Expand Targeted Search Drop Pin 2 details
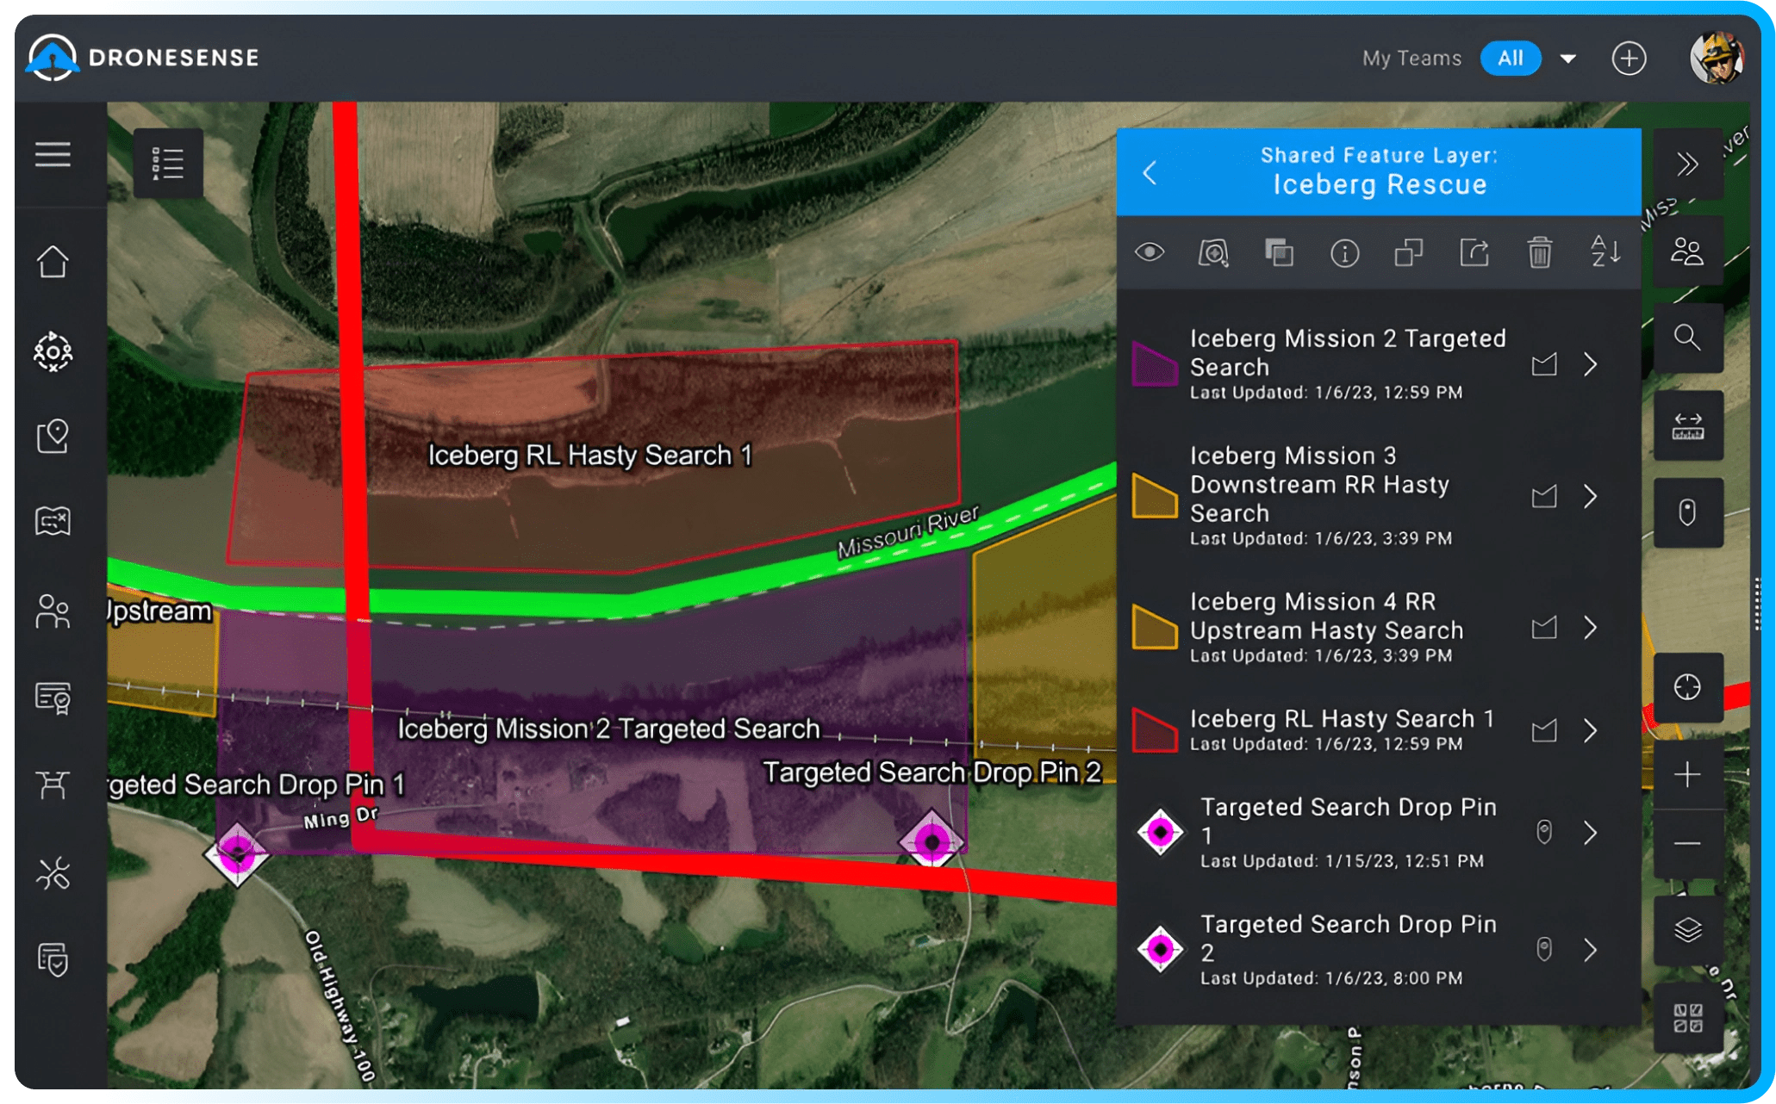This screenshot has height=1104, width=1776. click(1591, 950)
